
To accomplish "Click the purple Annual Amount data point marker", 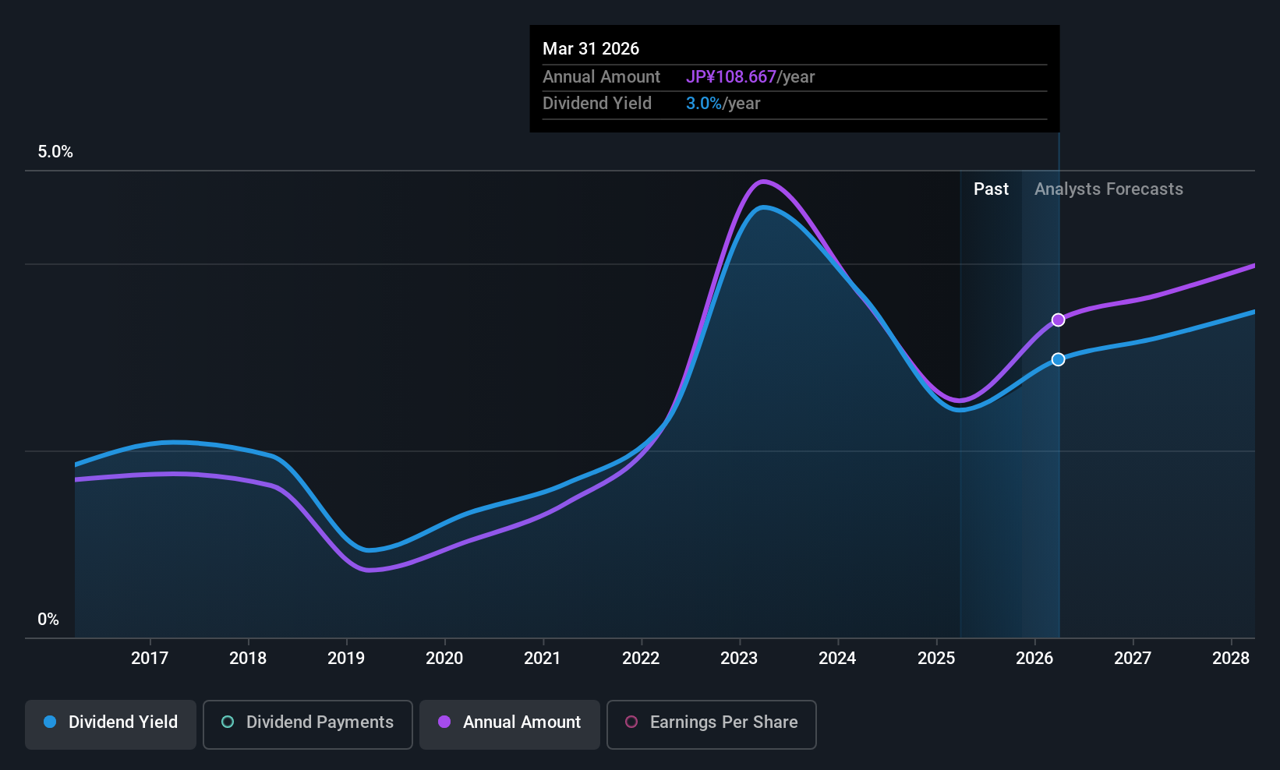I will (1058, 320).
